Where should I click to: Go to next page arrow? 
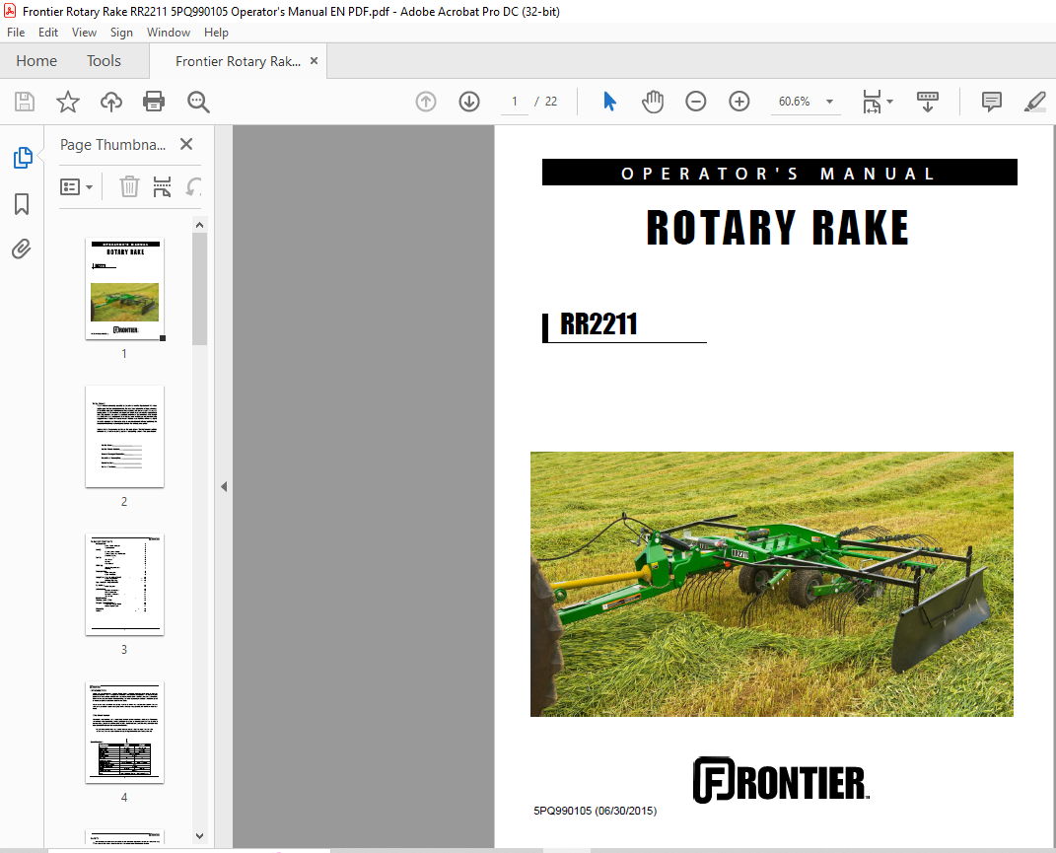pos(469,102)
